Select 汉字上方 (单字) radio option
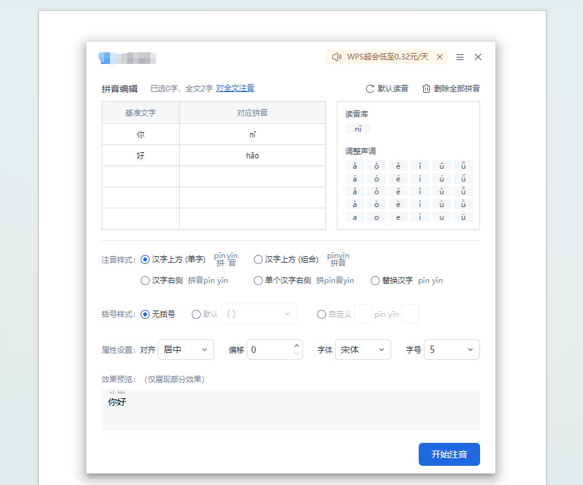The height and width of the screenshot is (485, 583). coord(145,259)
